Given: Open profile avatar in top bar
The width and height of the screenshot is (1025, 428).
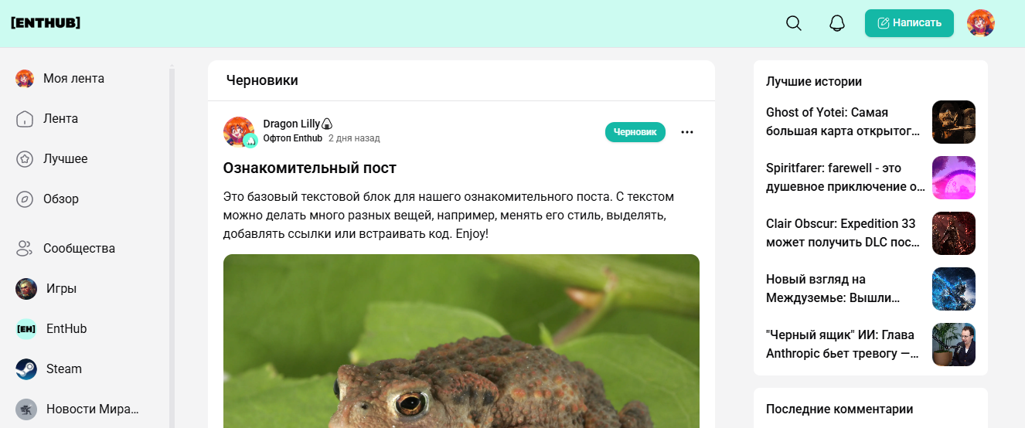Looking at the screenshot, I should [981, 23].
